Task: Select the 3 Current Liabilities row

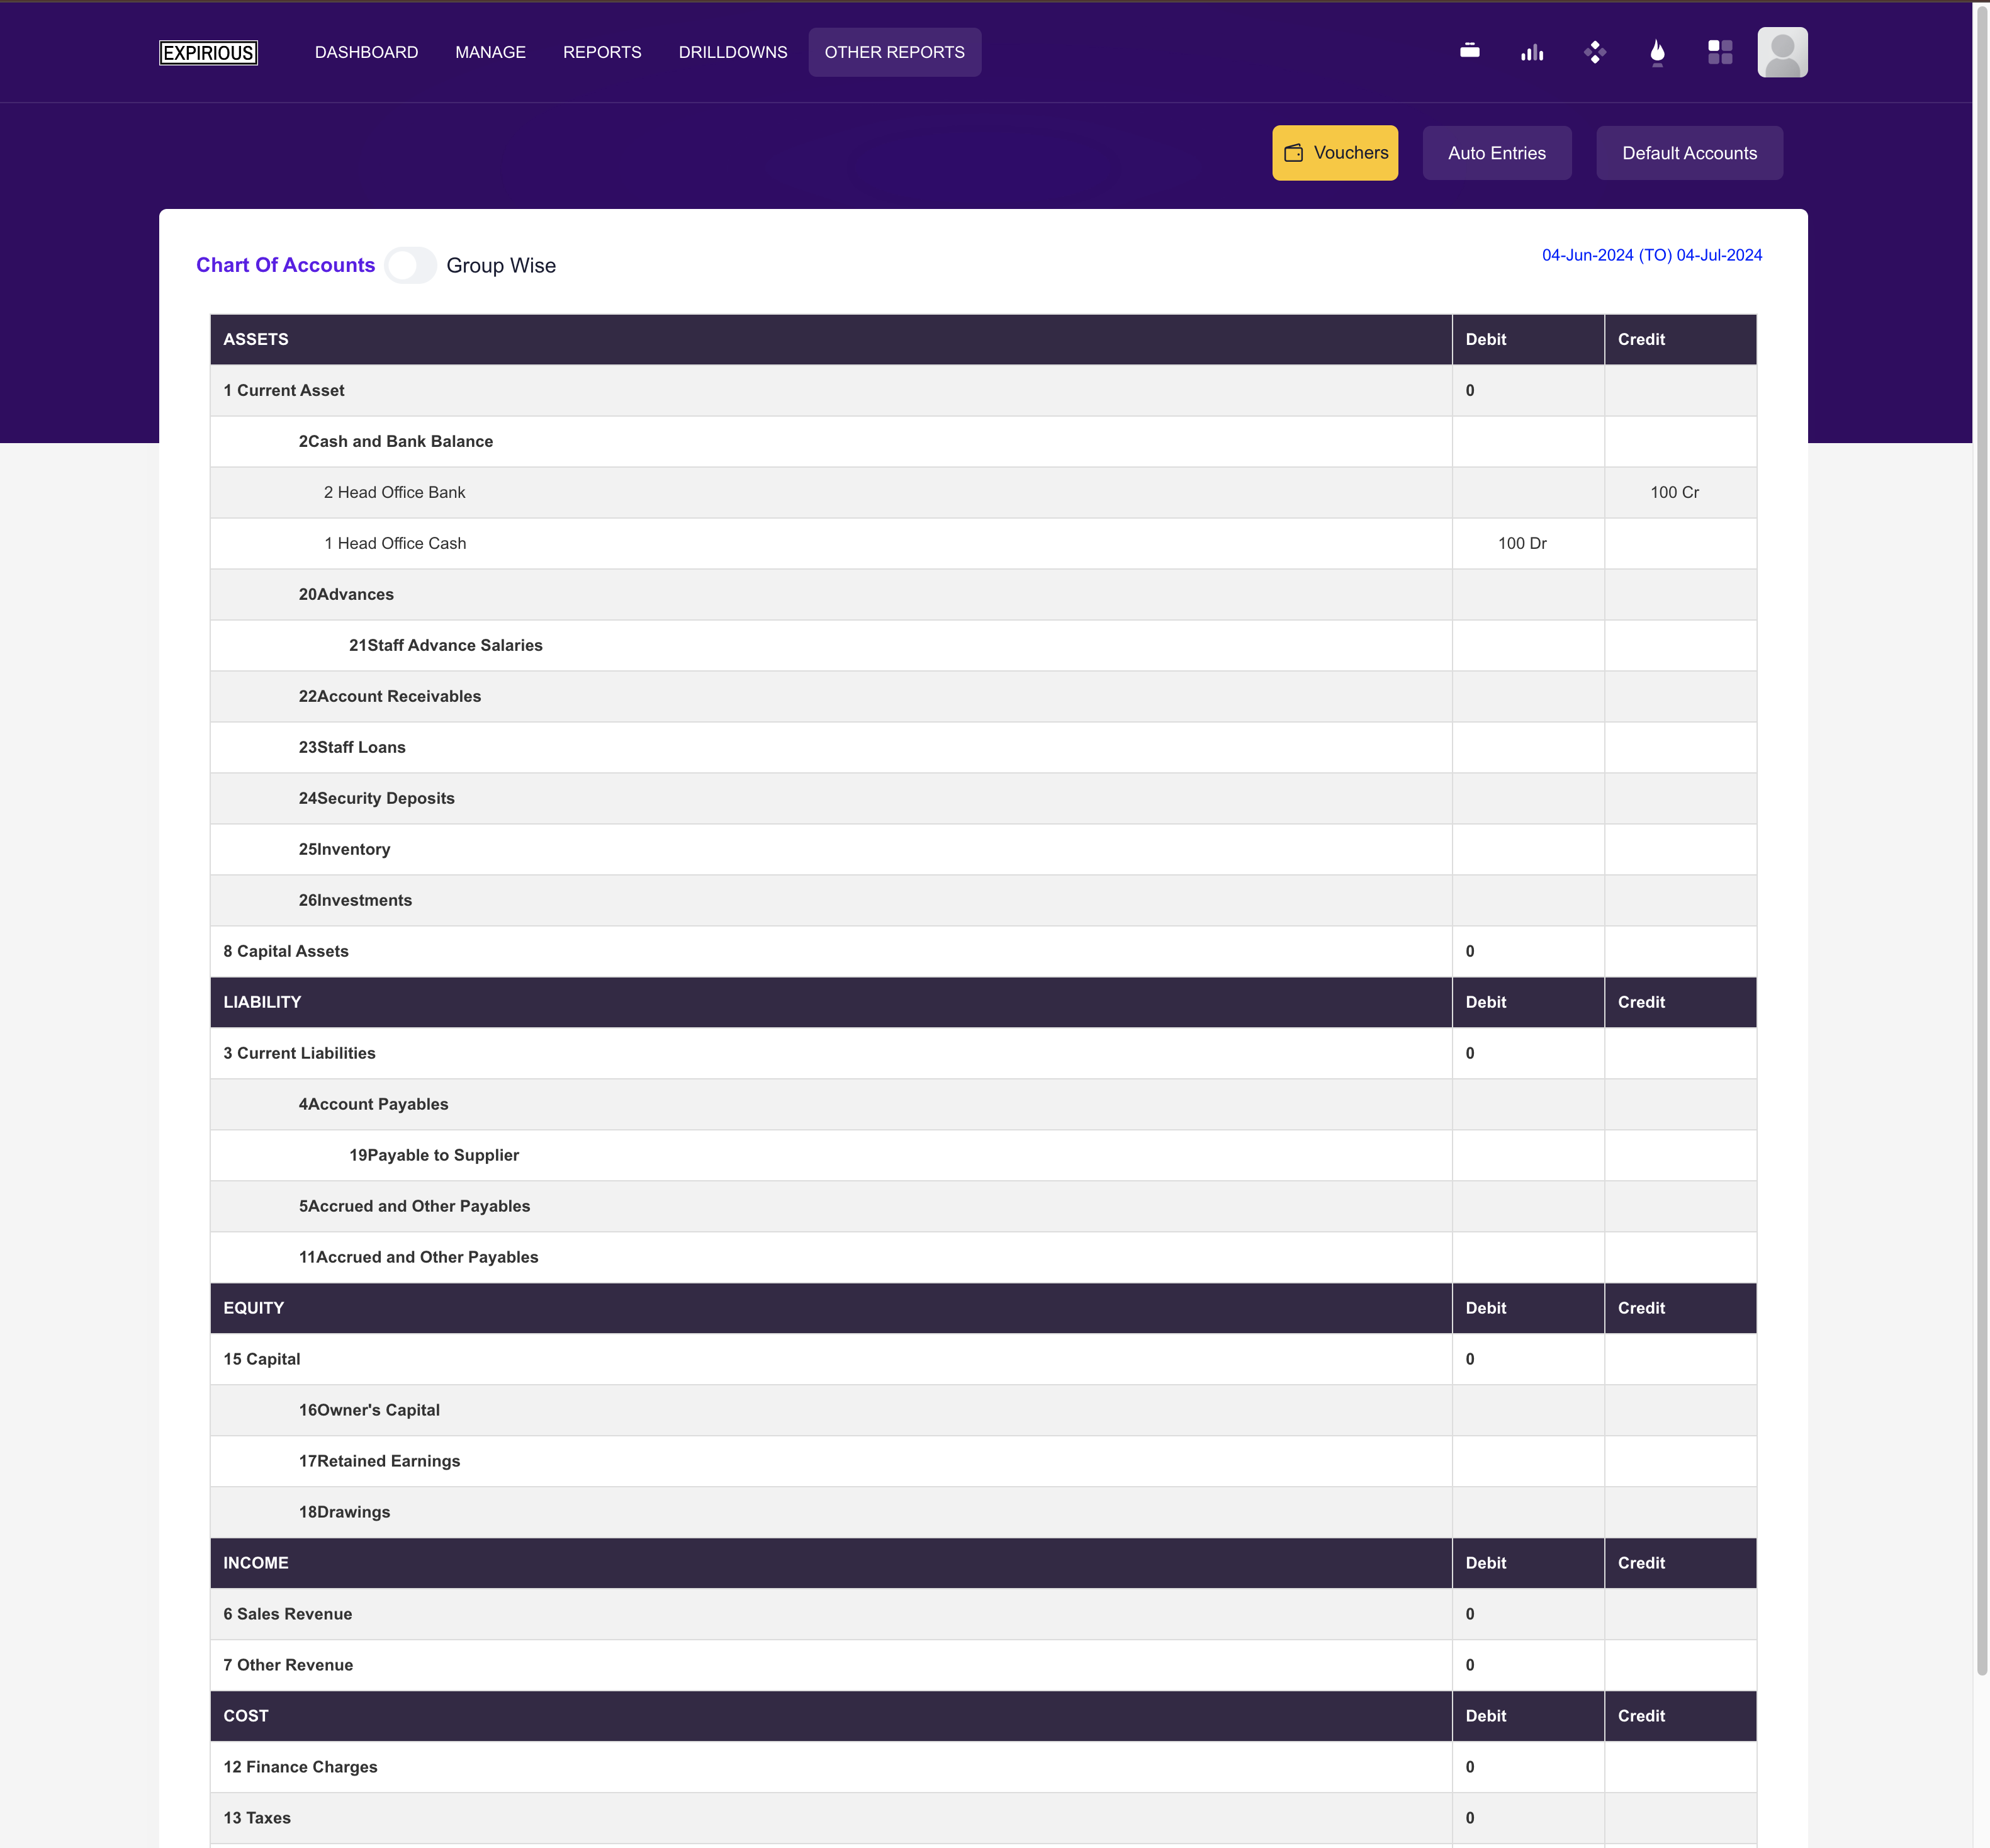Action: click(x=983, y=1053)
